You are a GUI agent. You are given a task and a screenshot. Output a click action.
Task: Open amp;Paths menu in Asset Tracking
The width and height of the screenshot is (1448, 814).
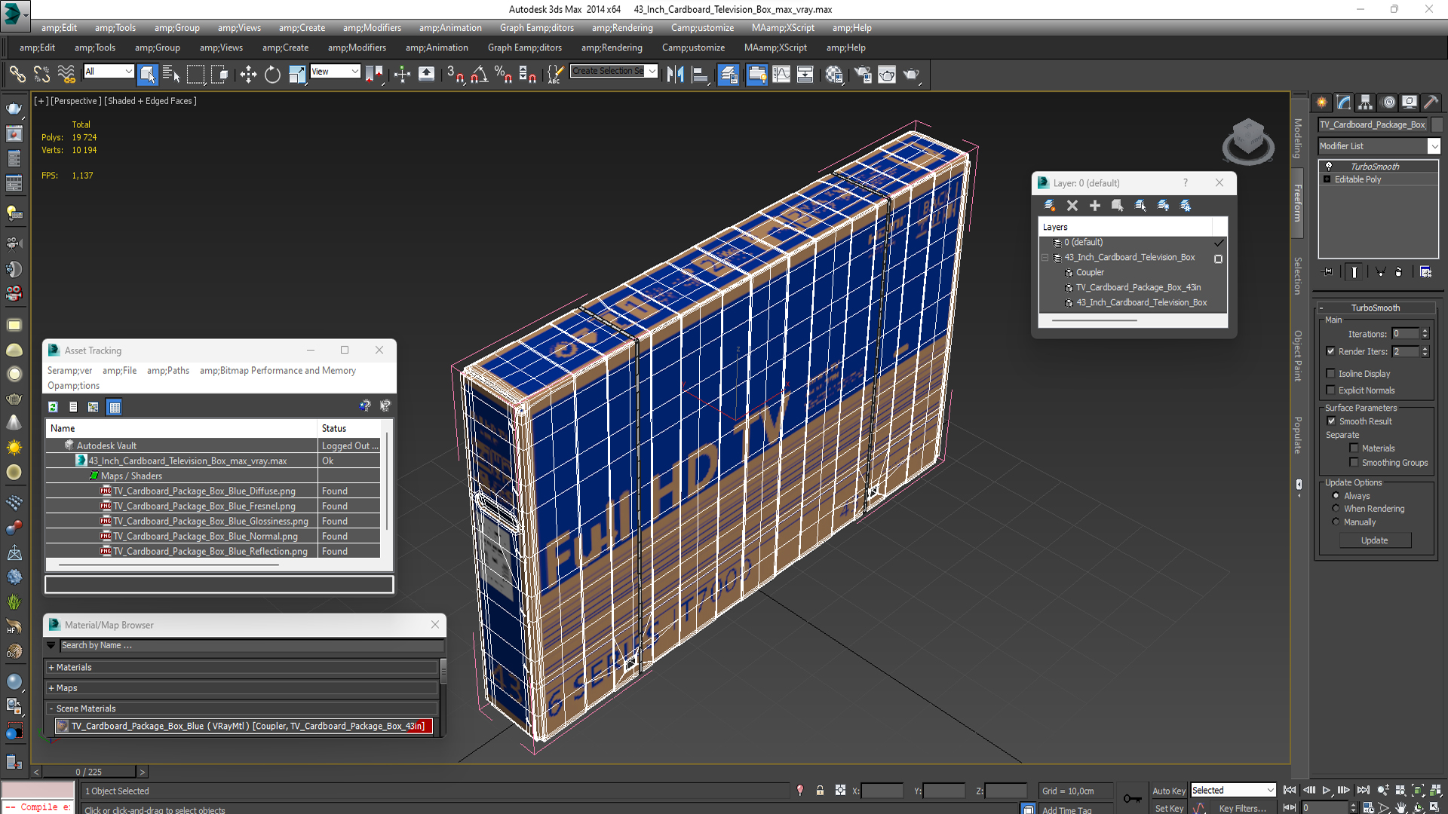click(168, 370)
